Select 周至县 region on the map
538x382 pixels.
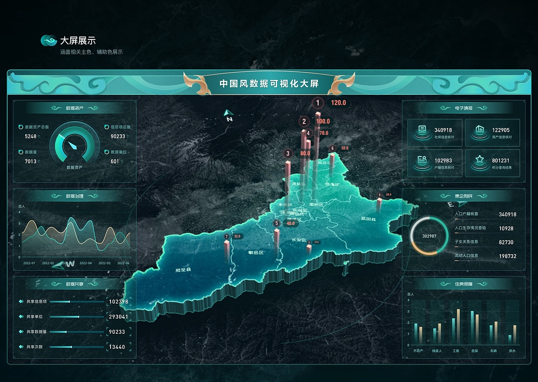[183, 270]
